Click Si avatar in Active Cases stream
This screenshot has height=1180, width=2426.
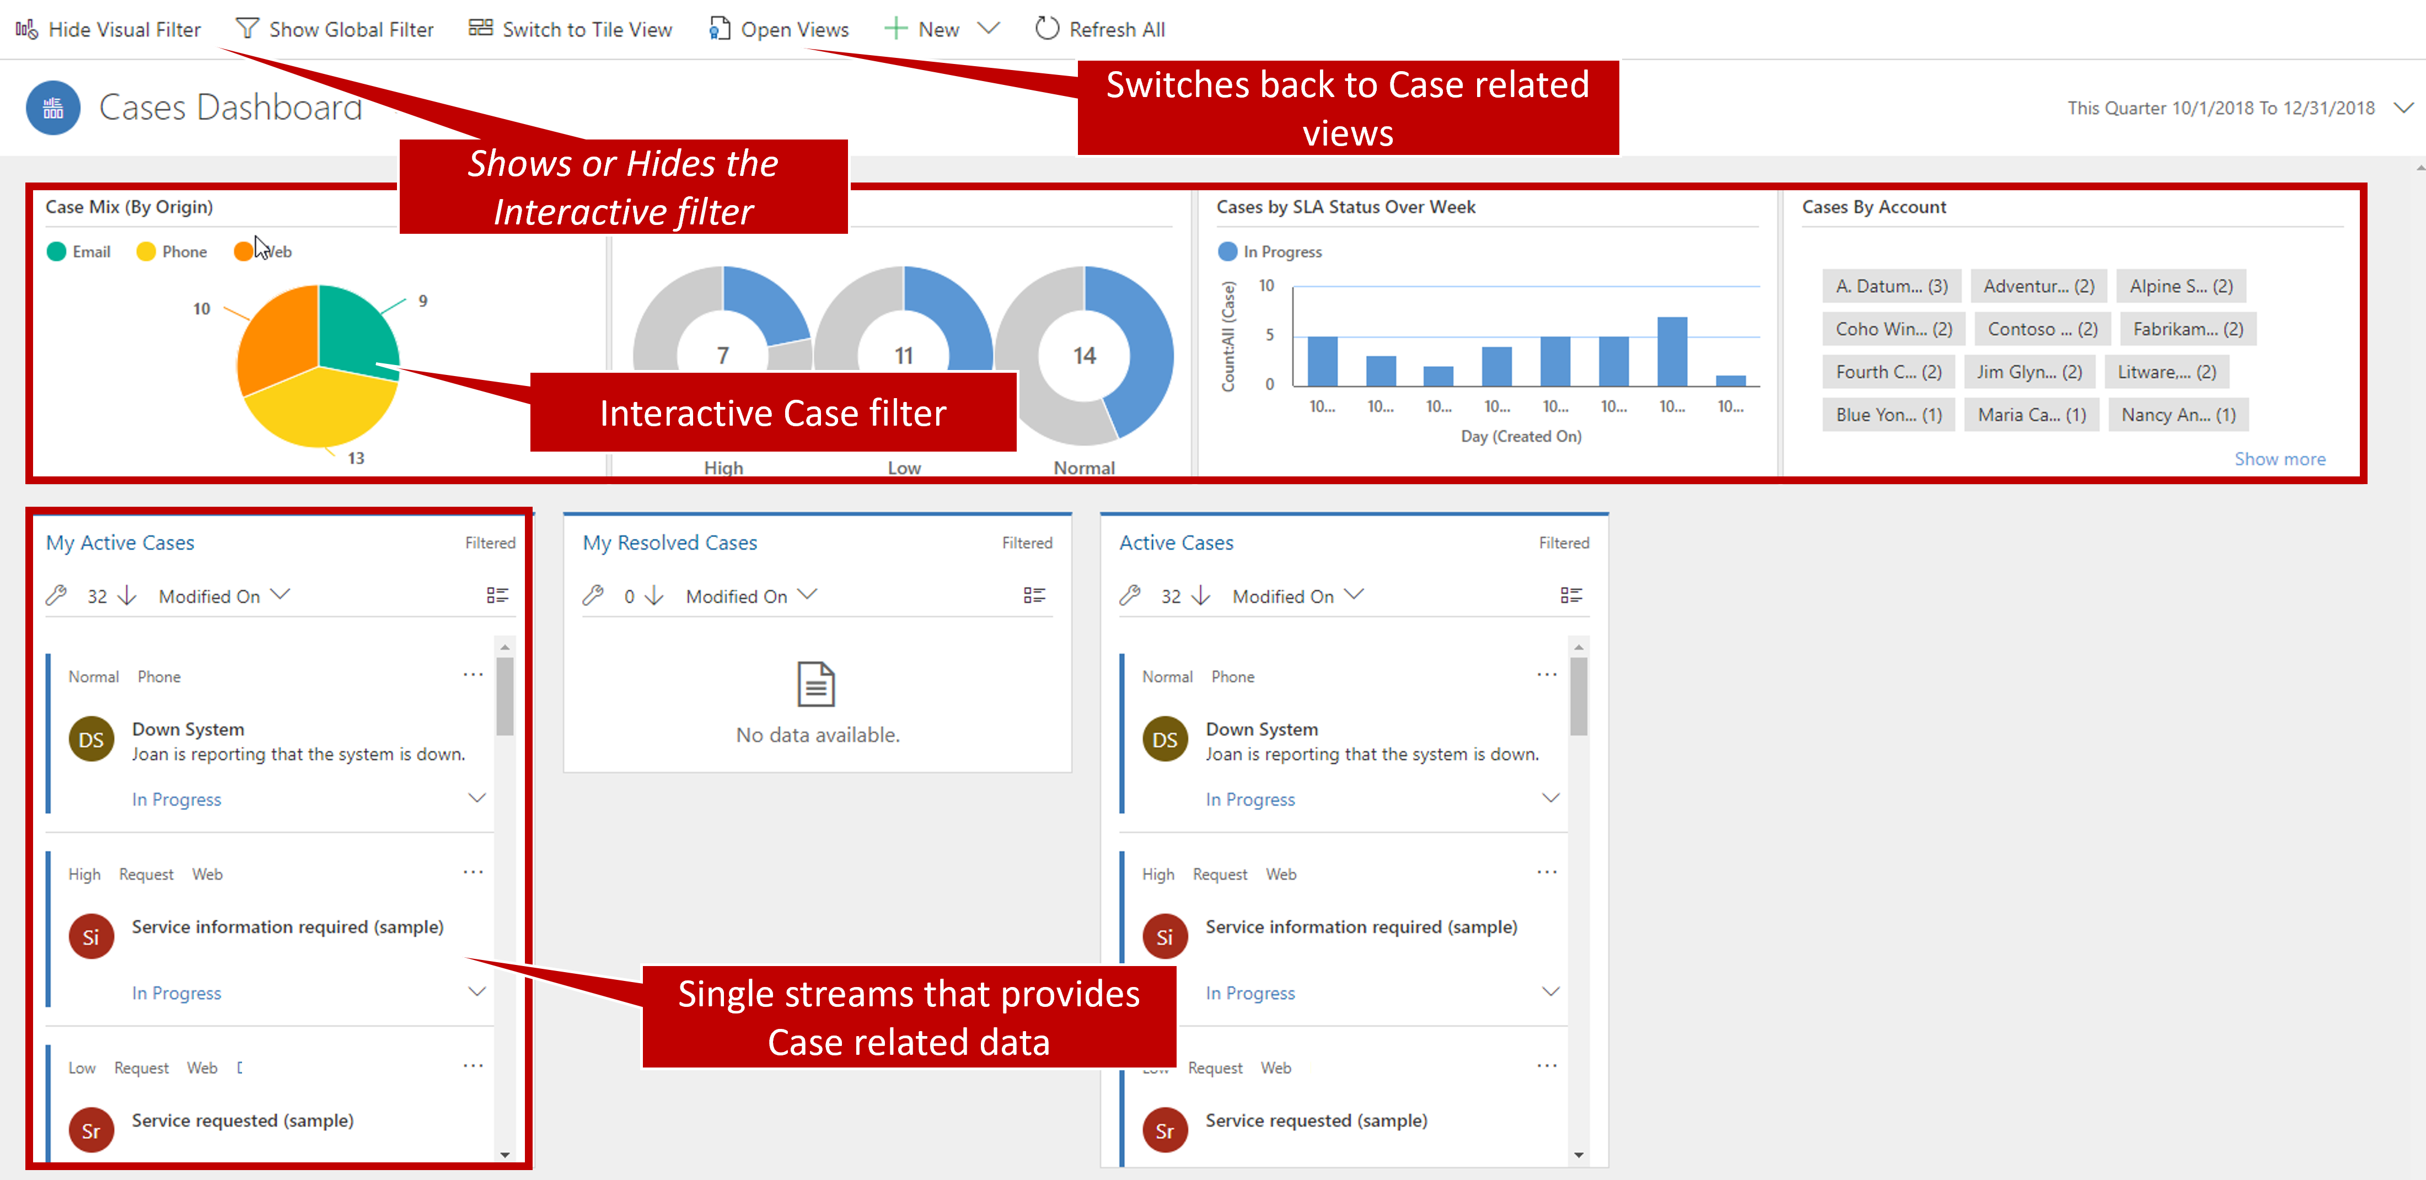coord(1165,937)
